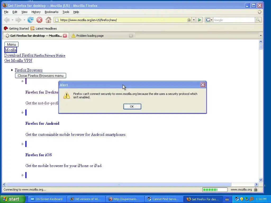This screenshot has height=203, width=271.
Task: Click the vertical scrollbar up arrow
Action: pos(261,41)
